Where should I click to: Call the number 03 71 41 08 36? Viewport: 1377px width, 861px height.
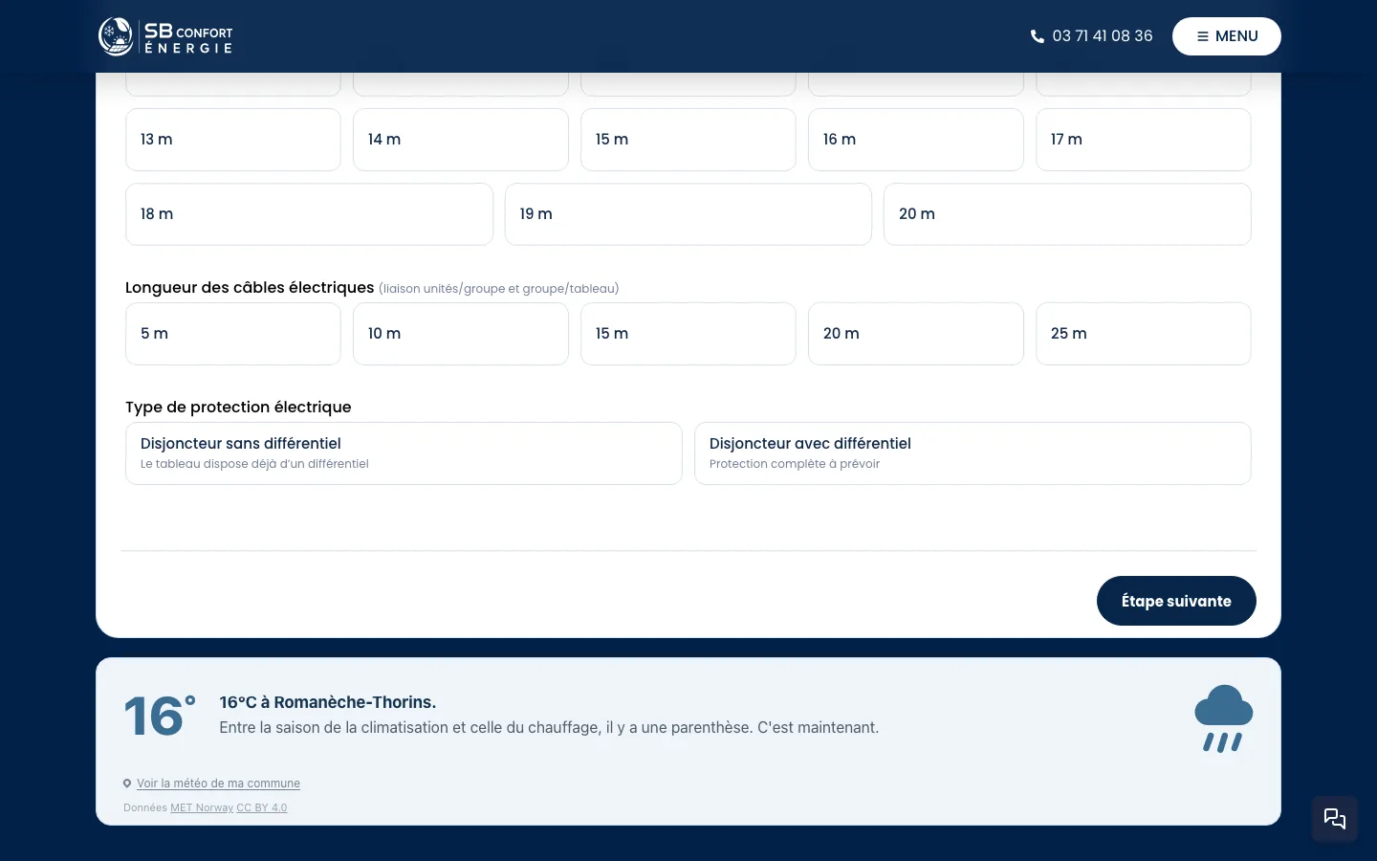[x=1102, y=36]
